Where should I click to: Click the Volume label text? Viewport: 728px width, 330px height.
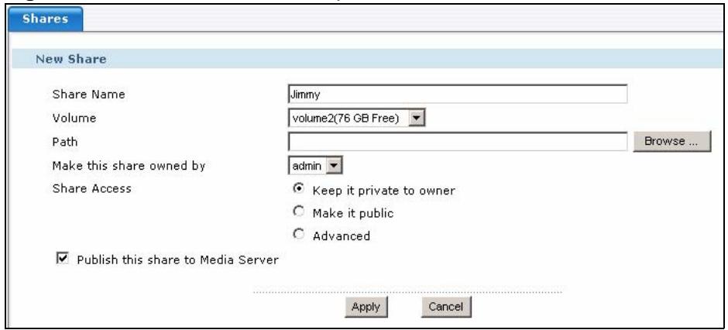click(x=74, y=118)
